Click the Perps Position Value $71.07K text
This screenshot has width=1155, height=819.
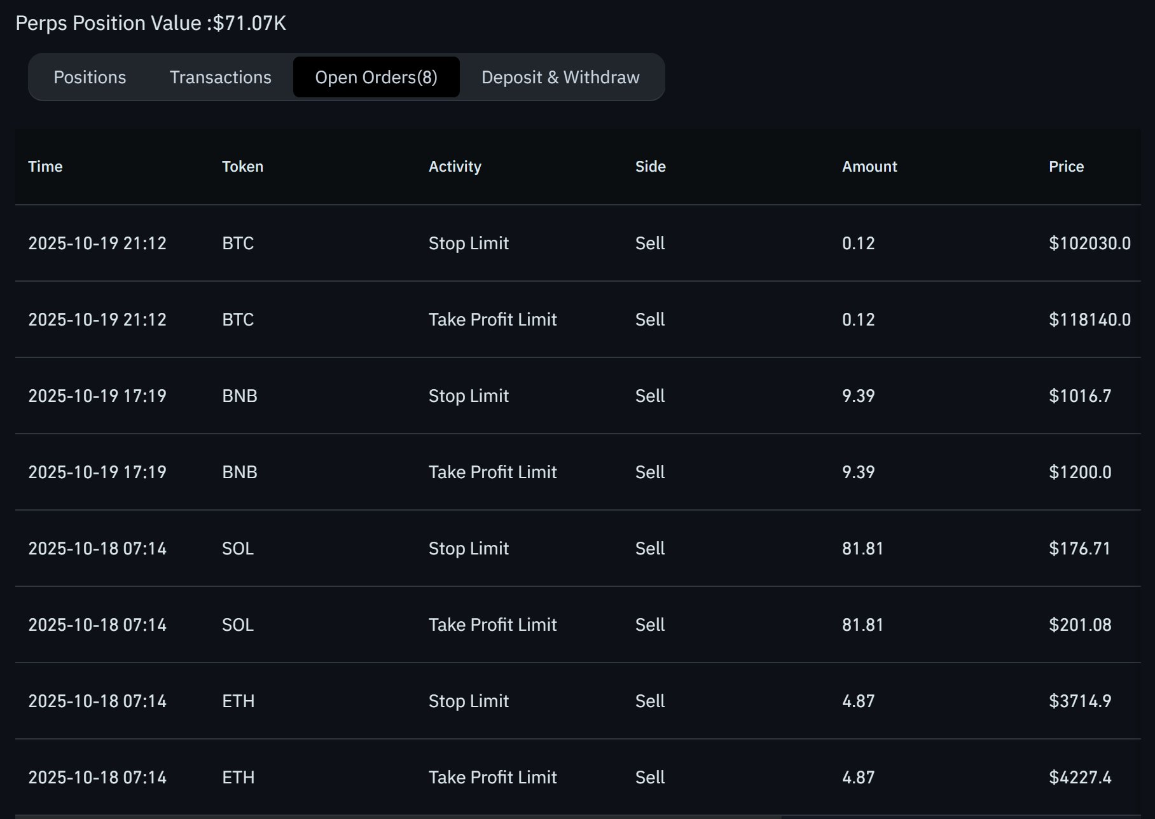pyautogui.click(x=151, y=24)
